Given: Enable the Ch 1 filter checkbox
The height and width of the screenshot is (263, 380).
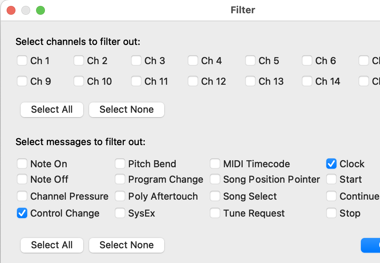Looking at the screenshot, I should pos(22,60).
